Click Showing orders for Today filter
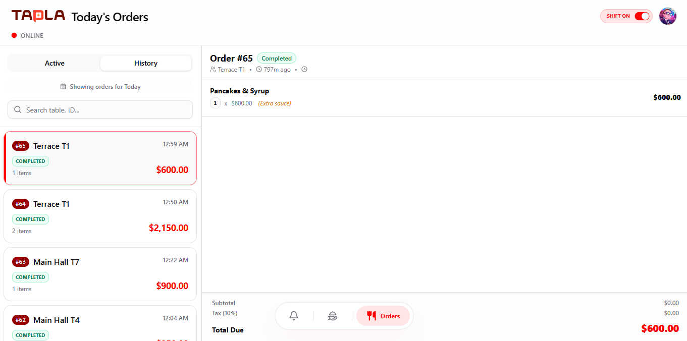687x341 pixels. 100,87
